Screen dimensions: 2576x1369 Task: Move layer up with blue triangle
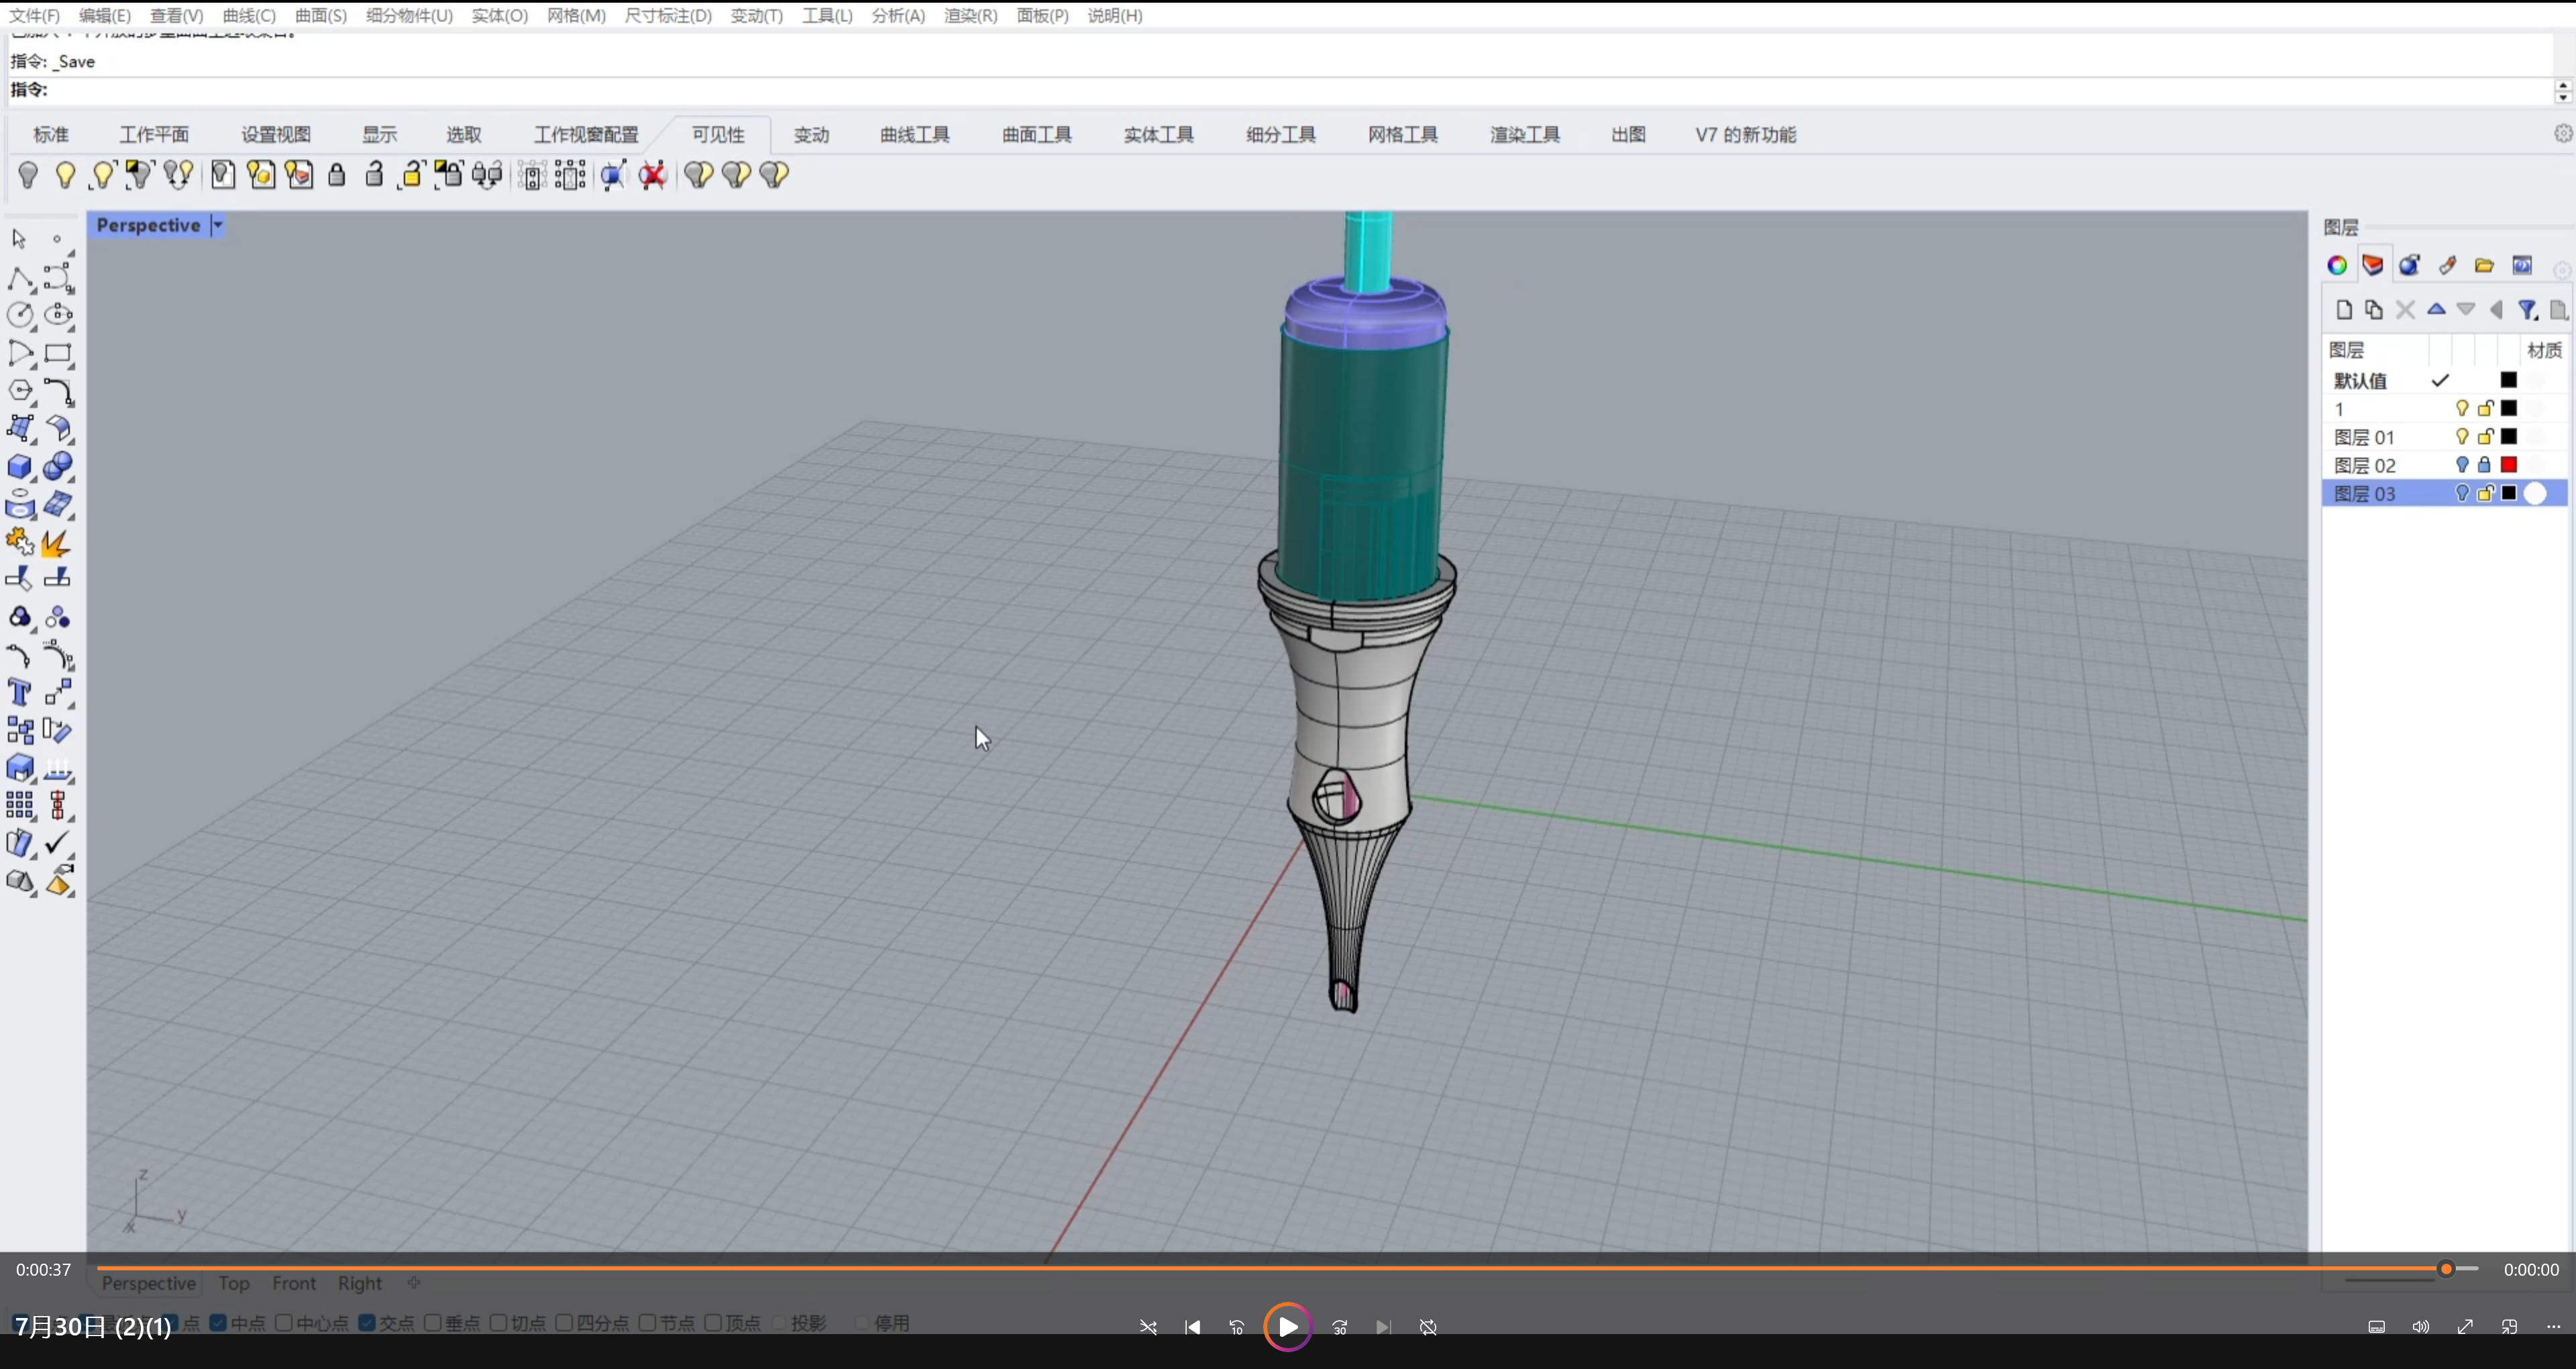[2436, 309]
